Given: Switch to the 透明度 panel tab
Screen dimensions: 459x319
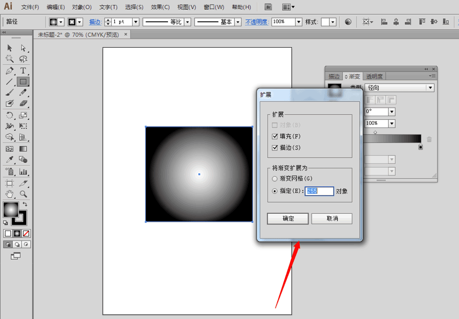Looking at the screenshot, I should 375,76.
